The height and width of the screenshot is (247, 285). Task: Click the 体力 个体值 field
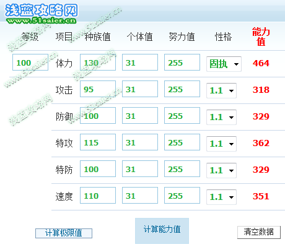tap(140, 63)
